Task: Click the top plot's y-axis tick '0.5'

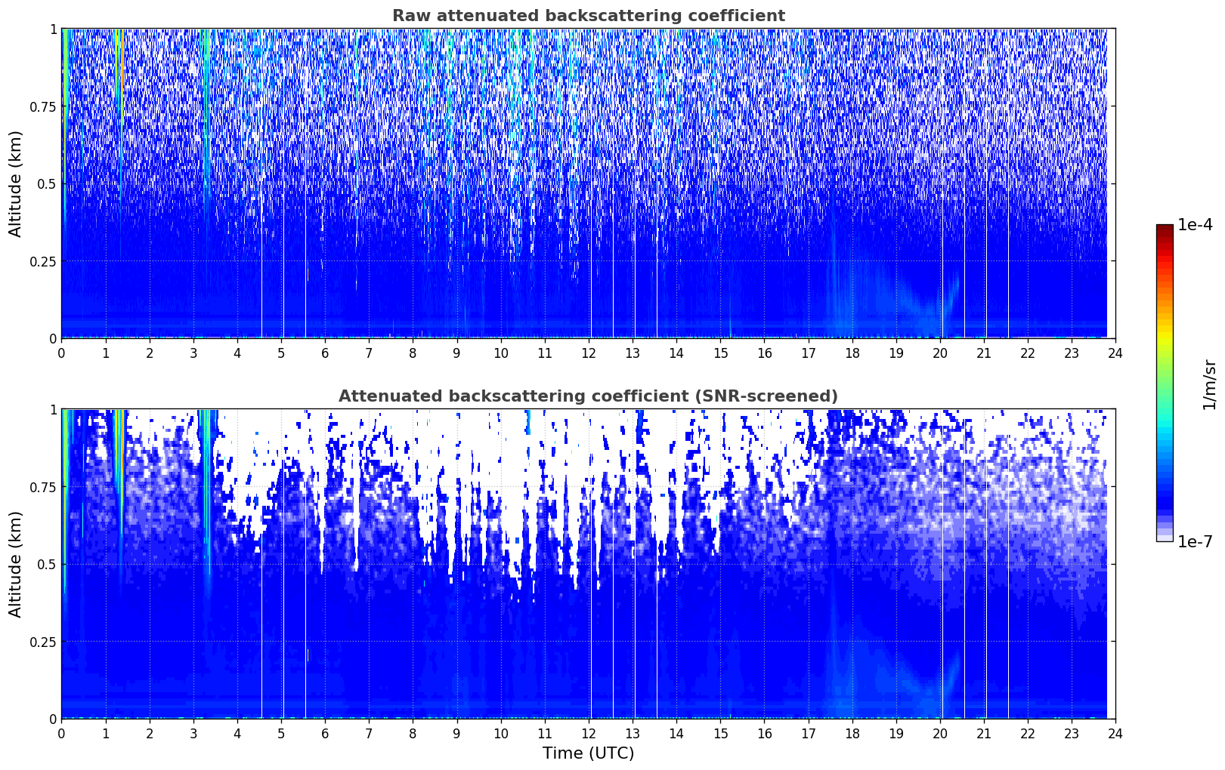Action: click(47, 183)
